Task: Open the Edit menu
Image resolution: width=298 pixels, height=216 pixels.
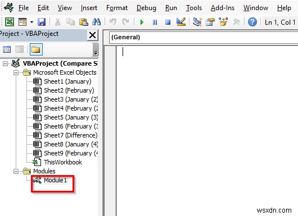Action: 43,8
